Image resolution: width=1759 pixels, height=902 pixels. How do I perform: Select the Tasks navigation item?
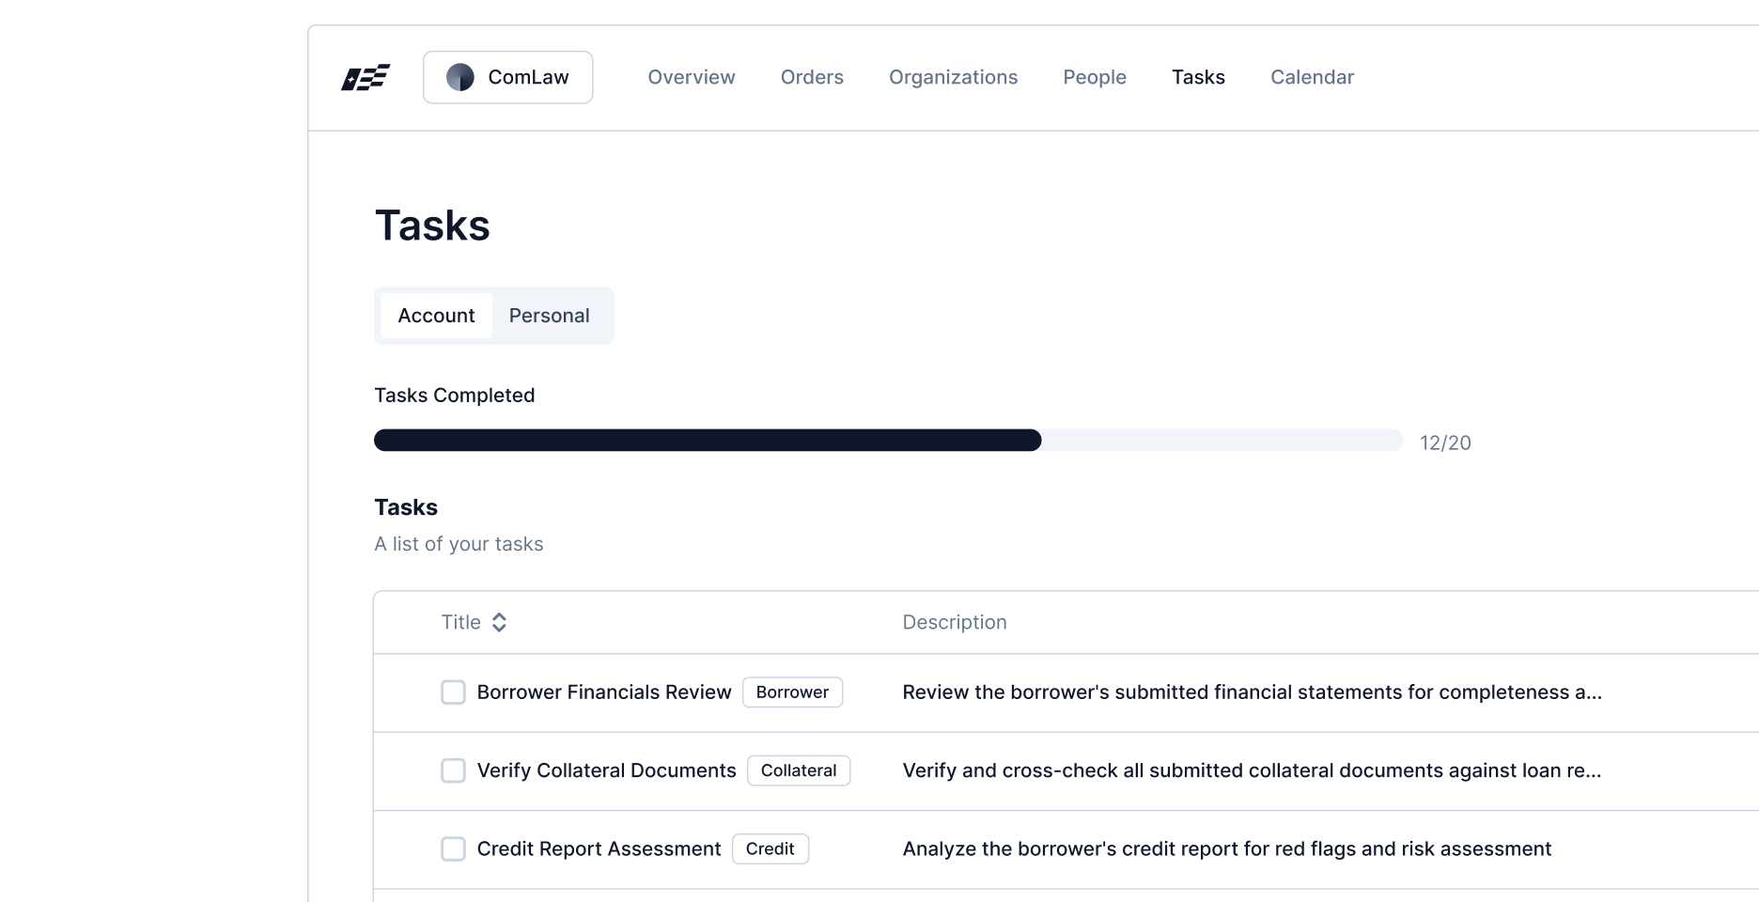[x=1198, y=77]
